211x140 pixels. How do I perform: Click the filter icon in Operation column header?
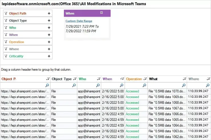[x=145, y=79]
